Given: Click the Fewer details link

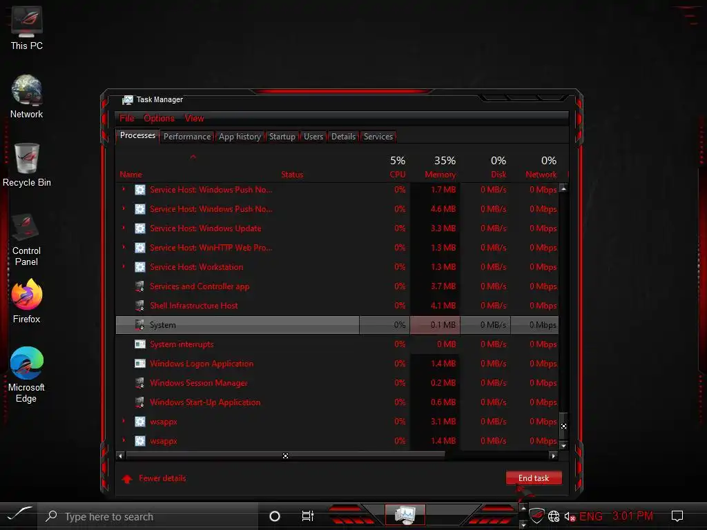Looking at the screenshot, I should (162, 478).
